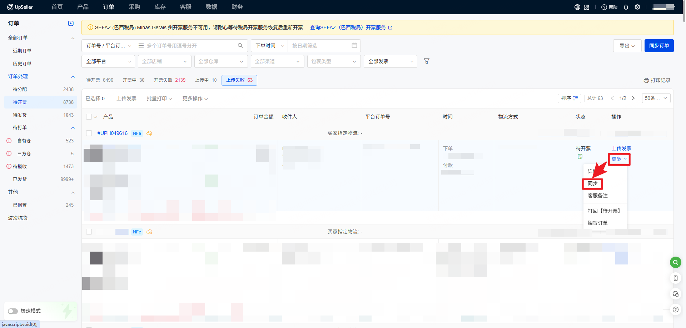Image resolution: width=686 pixels, height=328 pixels.
Task: Enable the 极速模式 toggle switch
Action: [x=13, y=311]
